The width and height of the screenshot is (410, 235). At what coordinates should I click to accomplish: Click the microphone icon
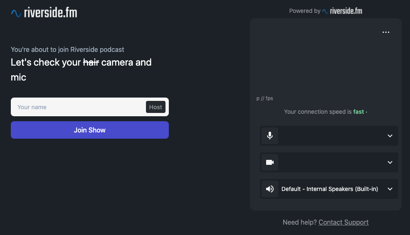click(x=270, y=136)
